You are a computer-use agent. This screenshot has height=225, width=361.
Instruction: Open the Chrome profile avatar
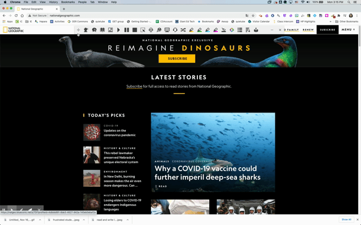pyautogui.click(x=351, y=16)
